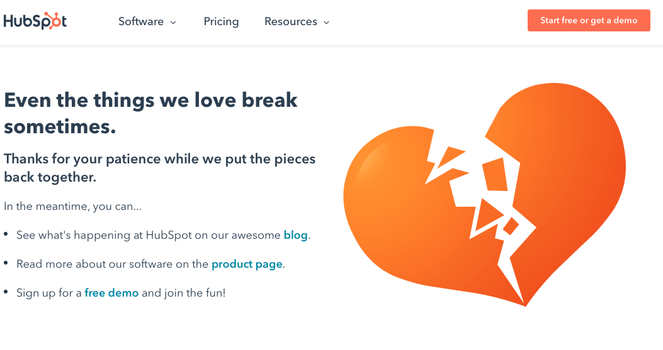Open the product page link
Viewport: 663px width, 350px height.
[x=247, y=264]
